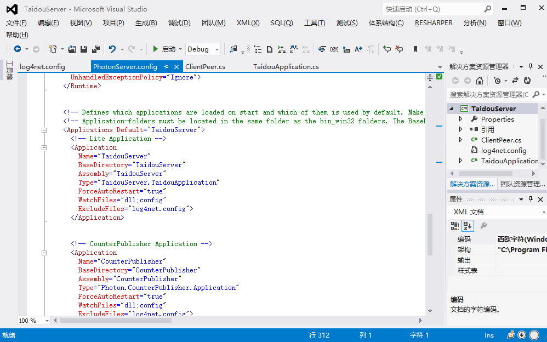547x342 pixels.
Task: Save the current file with the floppy icon
Action: pyautogui.click(x=84, y=49)
